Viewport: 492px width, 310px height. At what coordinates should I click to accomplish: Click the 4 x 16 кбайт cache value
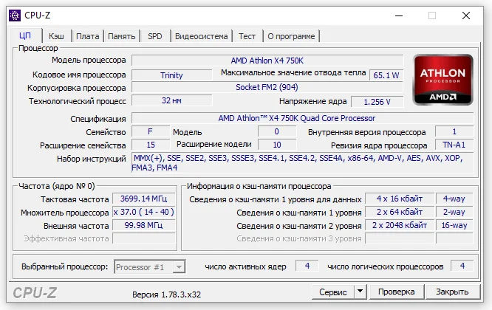tap(400, 199)
